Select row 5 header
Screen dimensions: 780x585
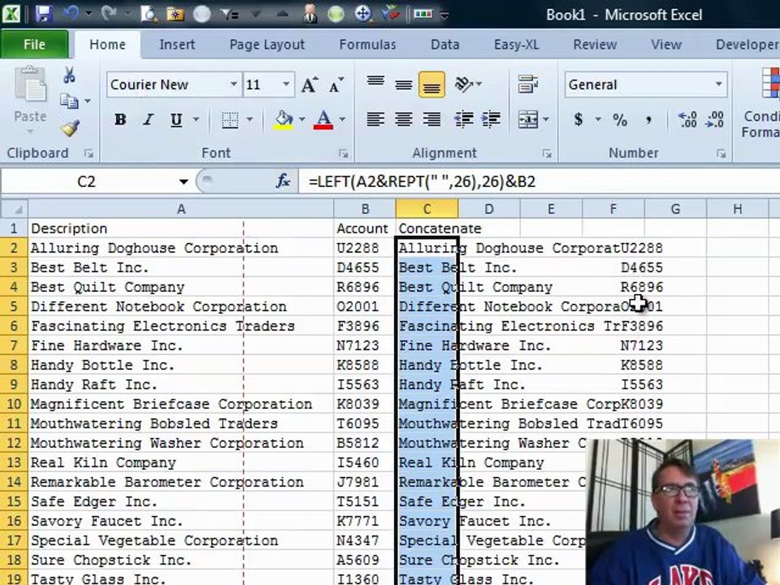pyautogui.click(x=14, y=306)
